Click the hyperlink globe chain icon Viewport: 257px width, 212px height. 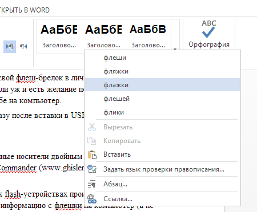pyautogui.click(x=92, y=199)
